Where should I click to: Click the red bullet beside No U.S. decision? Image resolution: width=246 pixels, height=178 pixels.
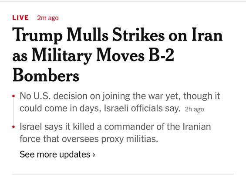13,96
